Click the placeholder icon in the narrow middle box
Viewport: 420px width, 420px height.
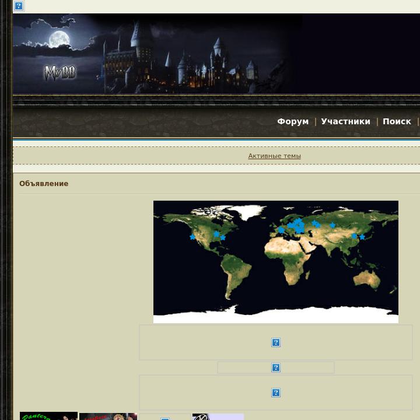pos(275,367)
